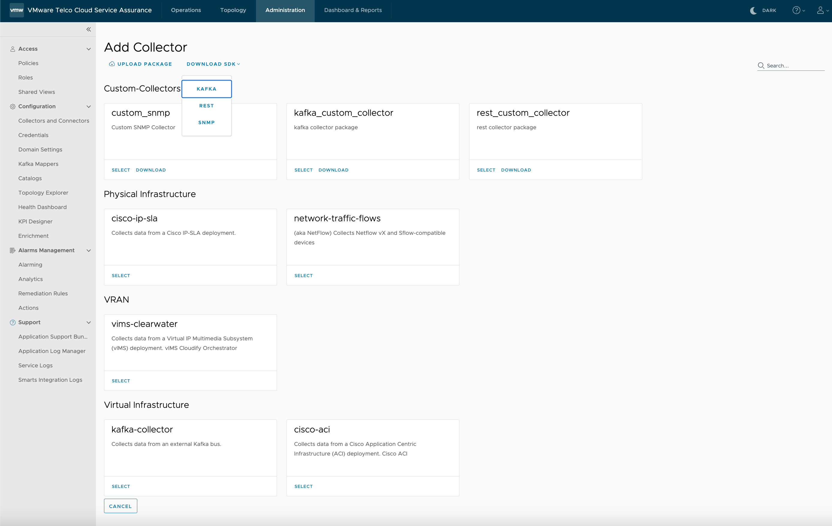832x526 pixels.
Task: Collapse the sidebar with double-chevron icon
Action: coord(88,29)
